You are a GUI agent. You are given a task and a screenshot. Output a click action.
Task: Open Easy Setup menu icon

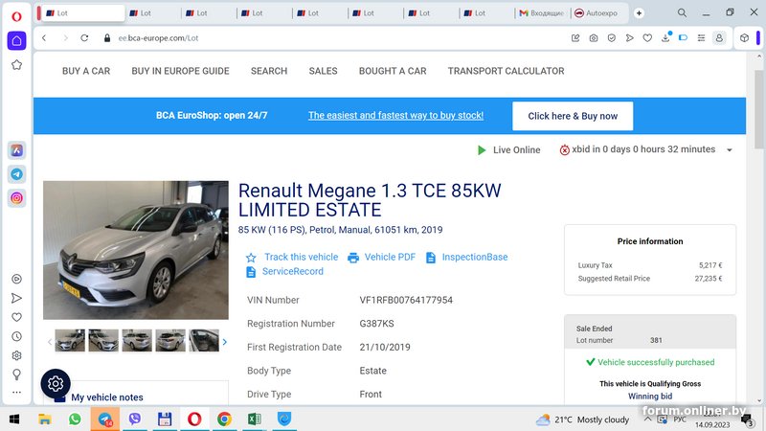[x=702, y=38]
